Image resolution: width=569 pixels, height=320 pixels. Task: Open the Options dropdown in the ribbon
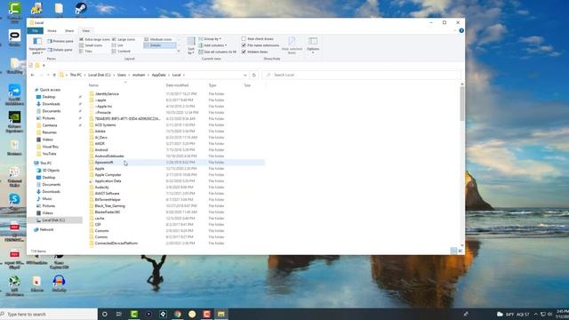(x=313, y=45)
